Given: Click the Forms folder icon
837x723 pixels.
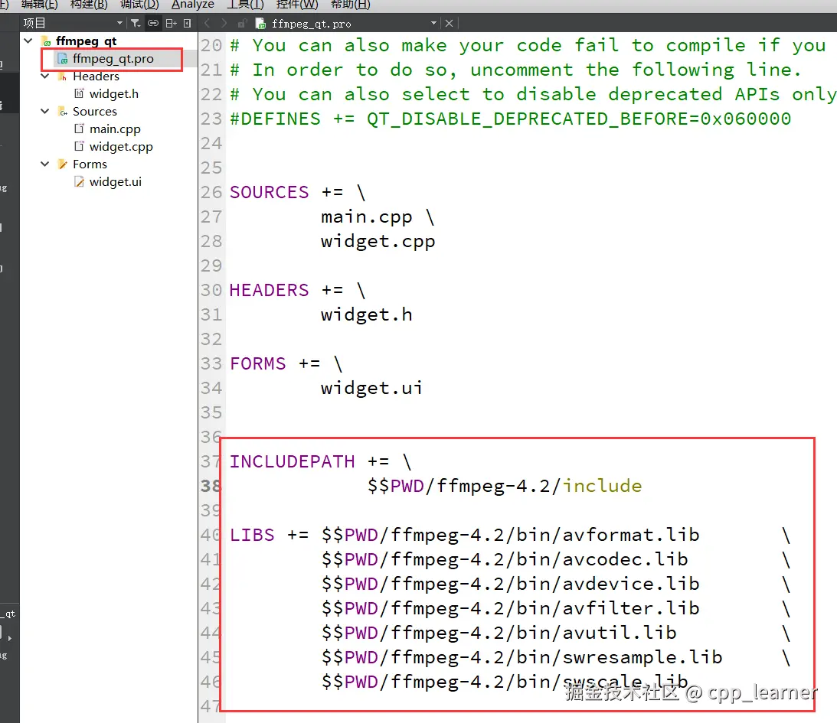Looking at the screenshot, I should point(63,164).
